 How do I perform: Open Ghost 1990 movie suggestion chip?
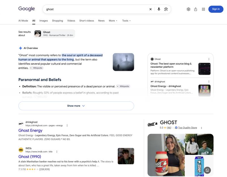54,34
